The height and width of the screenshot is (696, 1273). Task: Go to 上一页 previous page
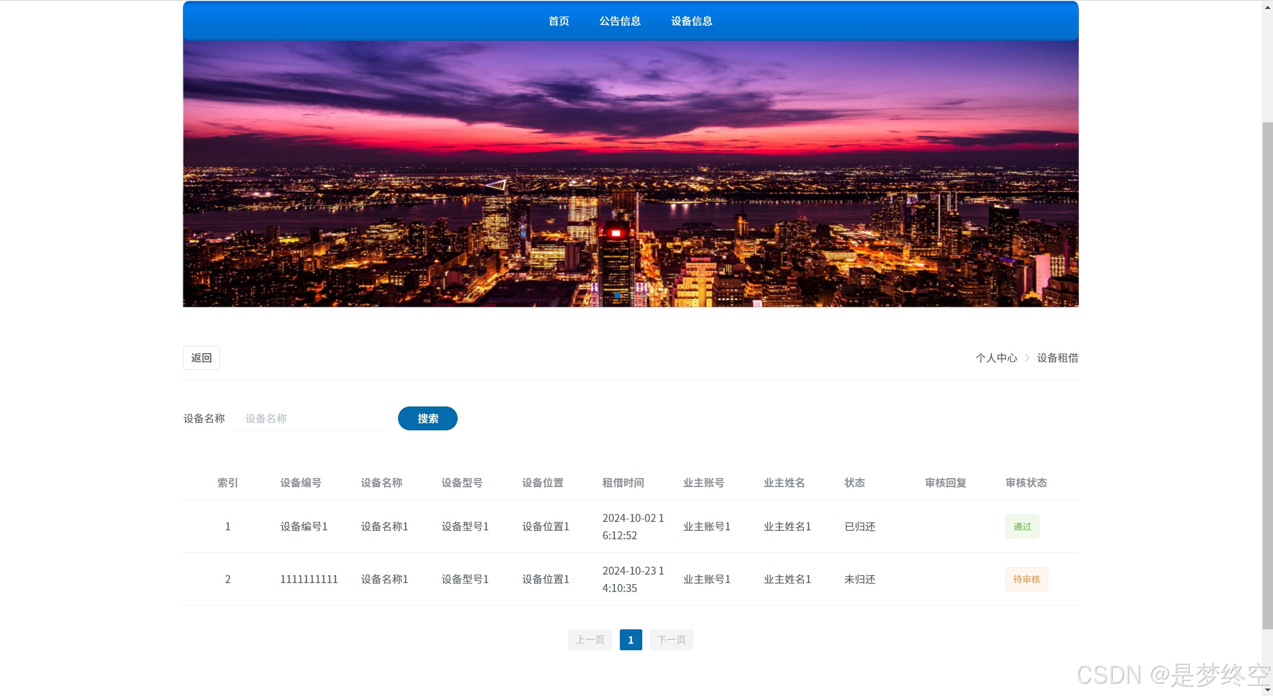pos(590,640)
